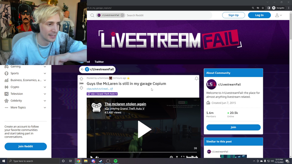This screenshot has width=292, height=164.
Task: Bookmark this page with star icon
Action: click(x=263, y=8)
